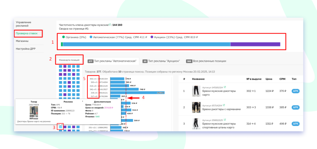Click external link icon beside Артикул 145181324
The height and width of the screenshot is (149, 317).
pos(225,87)
